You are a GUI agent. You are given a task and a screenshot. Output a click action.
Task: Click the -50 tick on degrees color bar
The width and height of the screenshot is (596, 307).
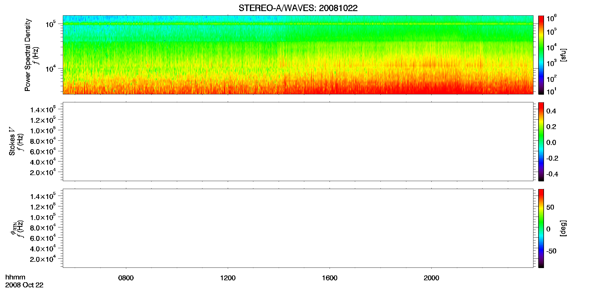click(551, 251)
